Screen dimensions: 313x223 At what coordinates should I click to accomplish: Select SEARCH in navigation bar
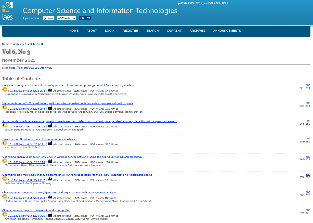click(152, 31)
